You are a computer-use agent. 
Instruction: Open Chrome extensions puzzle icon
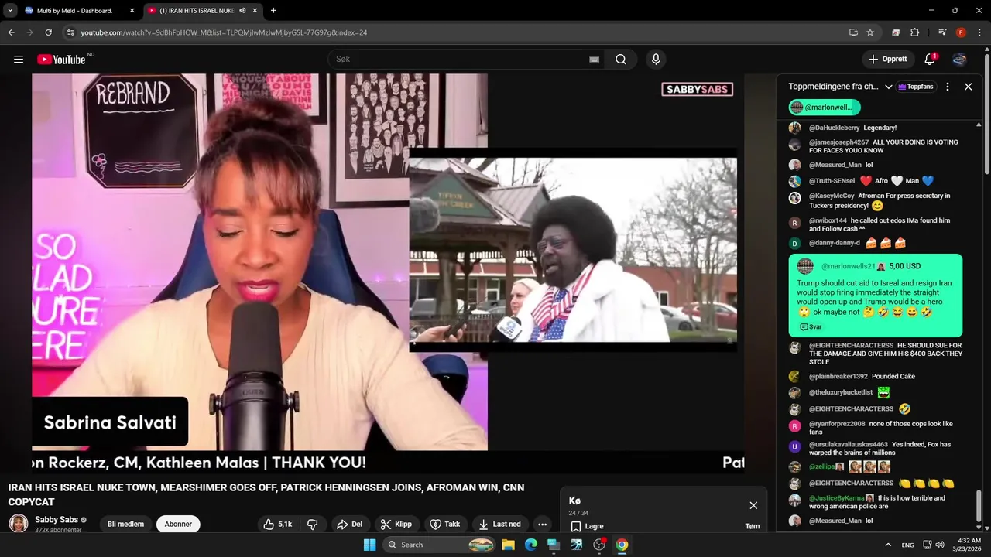[914, 32]
